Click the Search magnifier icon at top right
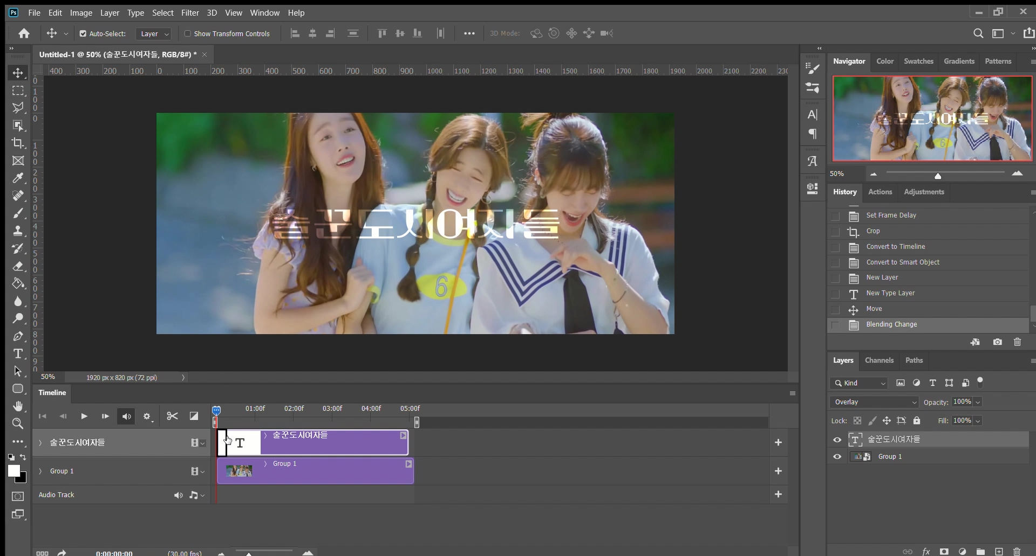Image resolution: width=1036 pixels, height=556 pixels. [978, 33]
